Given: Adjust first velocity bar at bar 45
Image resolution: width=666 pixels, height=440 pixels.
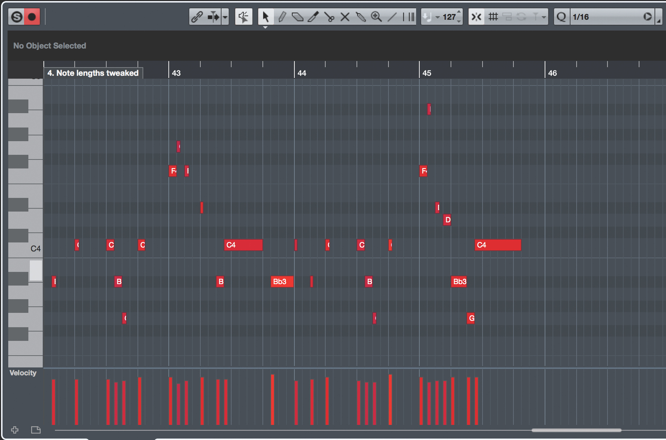Looking at the screenshot, I should click(421, 401).
